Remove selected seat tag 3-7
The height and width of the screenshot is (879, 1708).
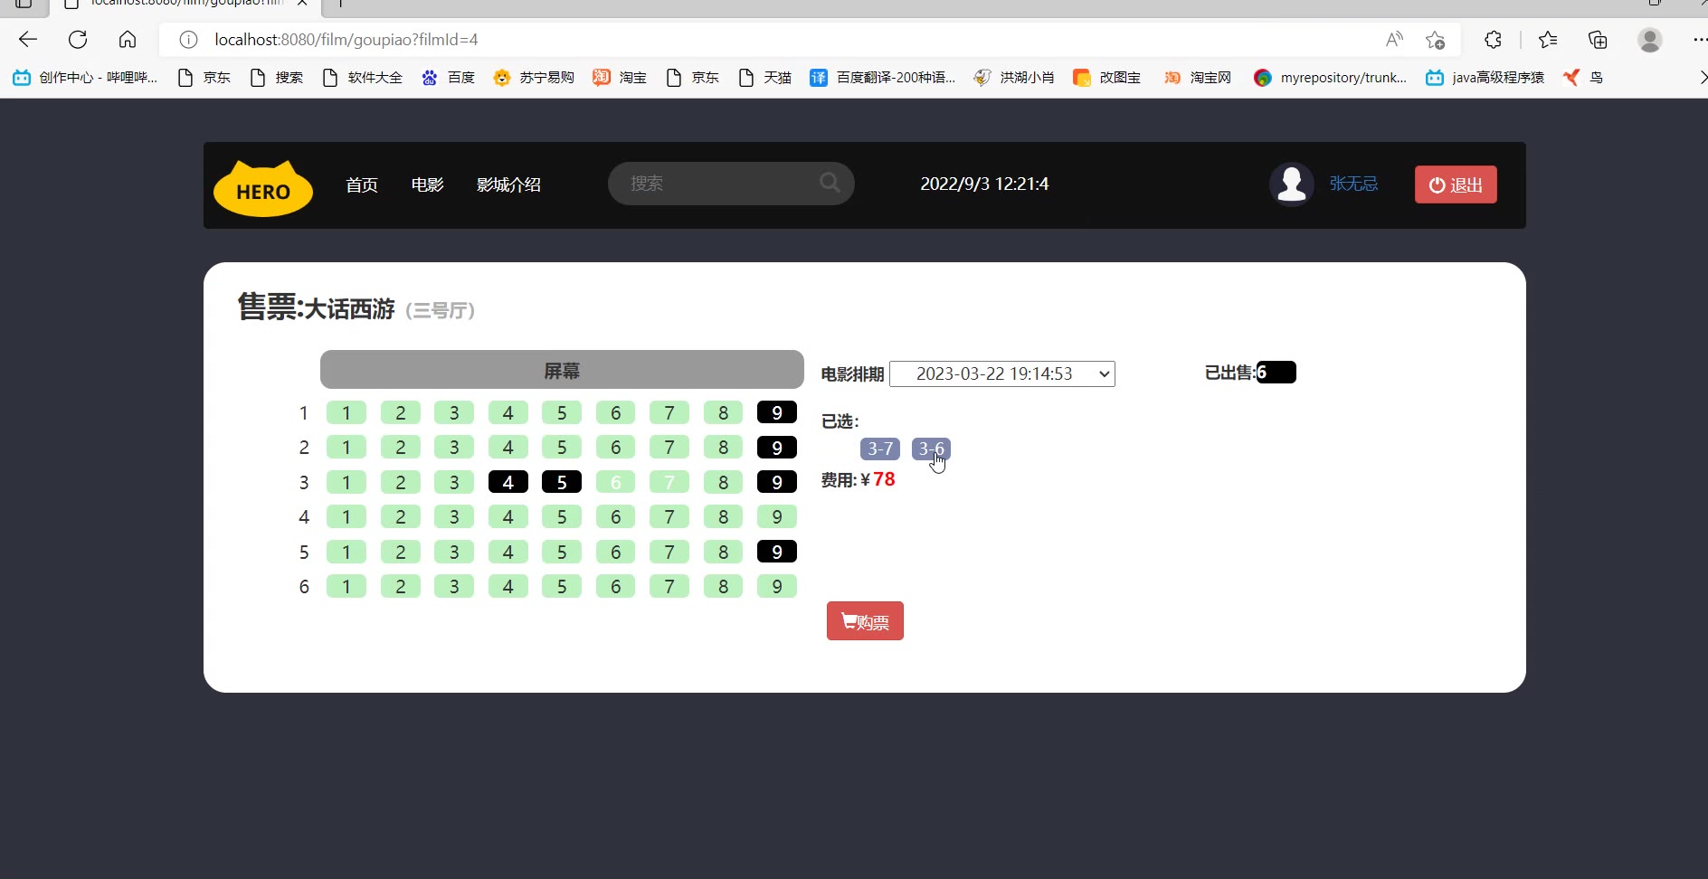pos(880,449)
